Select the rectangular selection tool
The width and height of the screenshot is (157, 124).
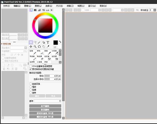31,42
